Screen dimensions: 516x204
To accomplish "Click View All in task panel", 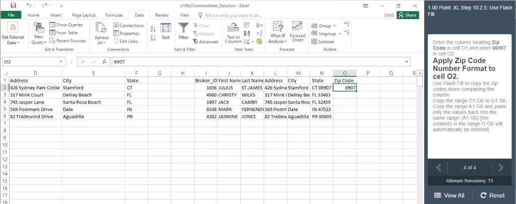I will (x=449, y=195).
